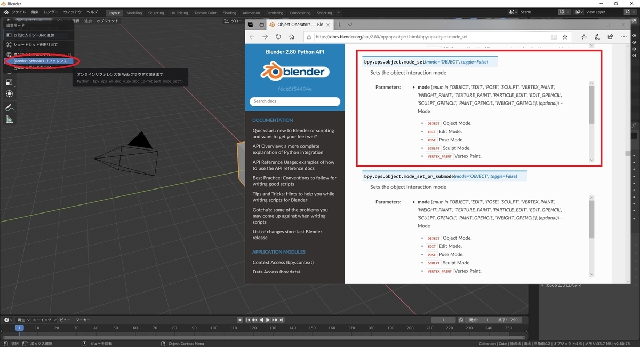Switch to the Modeling workspace tab
640x347 pixels.
(134, 13)
